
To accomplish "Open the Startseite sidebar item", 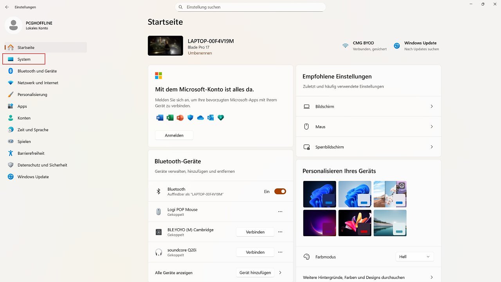I will click(46, 47).
